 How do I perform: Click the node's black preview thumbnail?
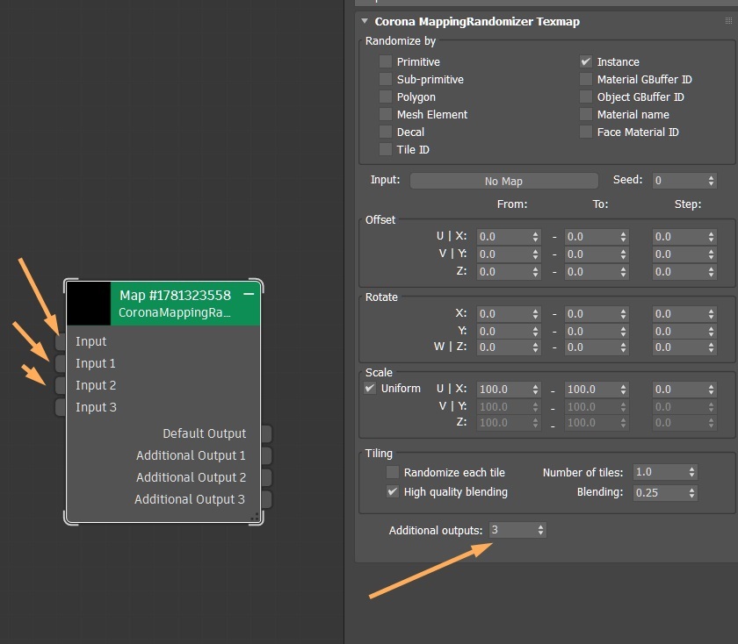89,303
